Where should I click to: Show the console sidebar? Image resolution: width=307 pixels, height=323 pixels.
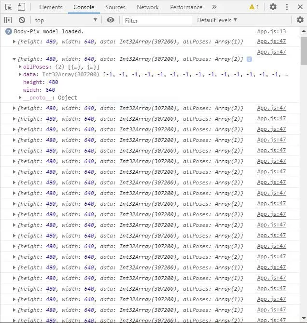coord(8,20)
